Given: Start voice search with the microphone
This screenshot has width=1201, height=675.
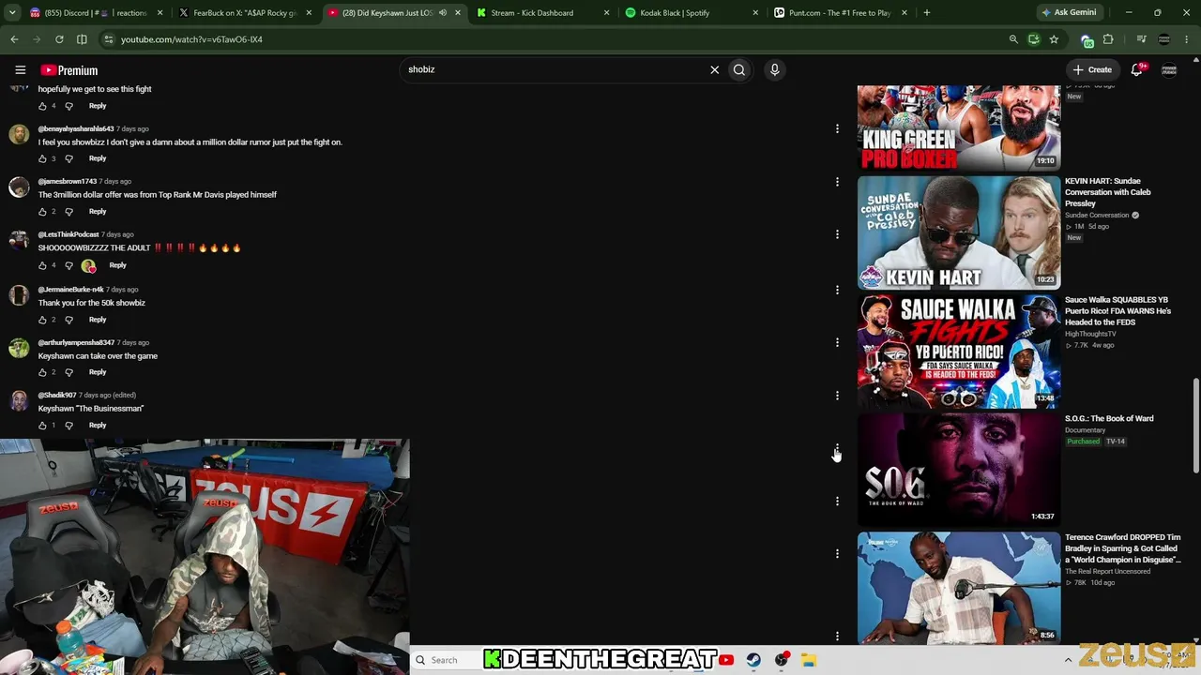Looking at the screenshot, I should pyautogui.click(x=774, y=69).
